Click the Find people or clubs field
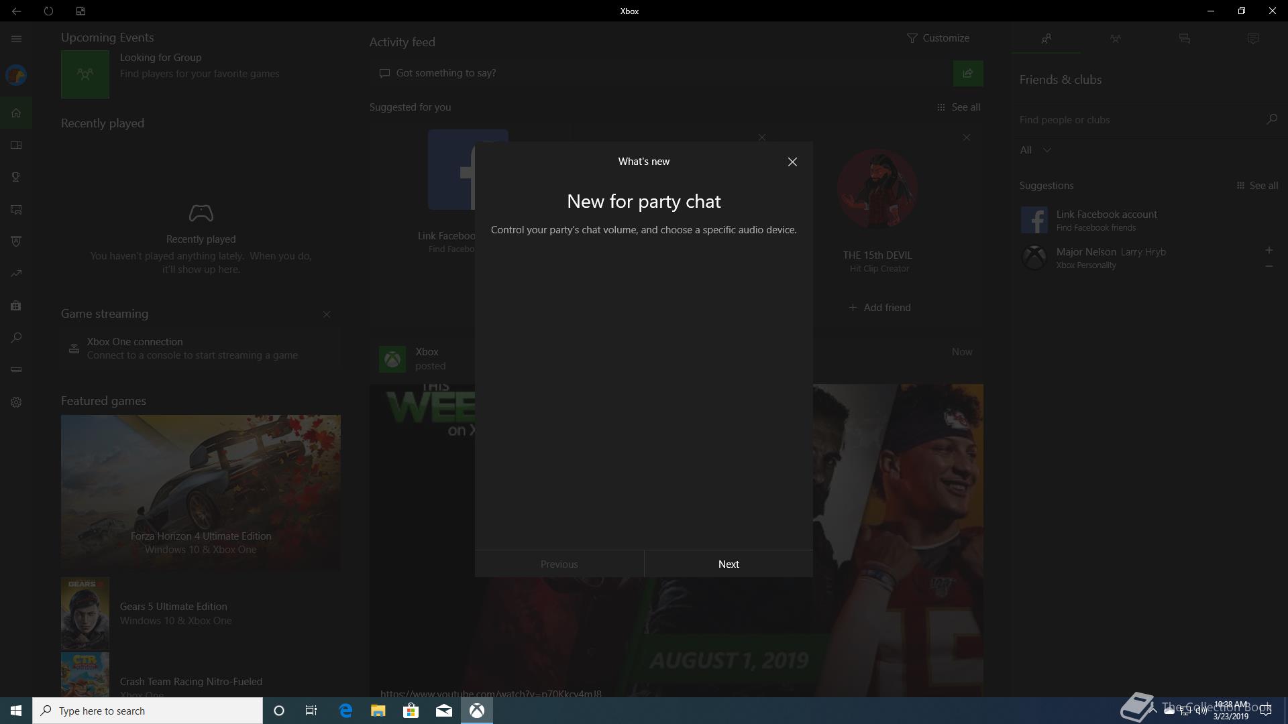The image size is (1288, 724). [1139, 120]
